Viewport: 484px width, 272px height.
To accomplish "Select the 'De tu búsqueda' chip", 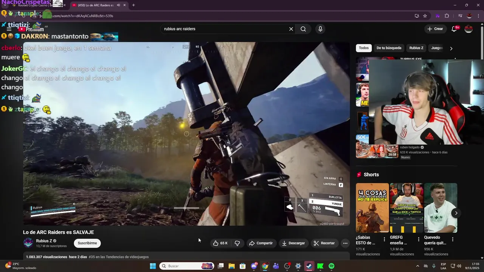I will 389,48.
